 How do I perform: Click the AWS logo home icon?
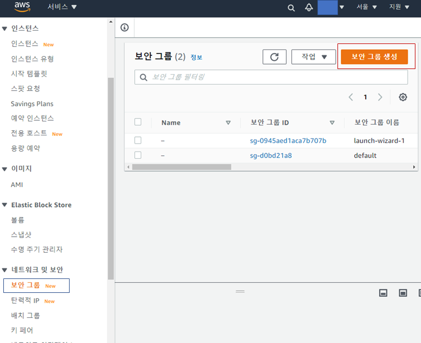coord(22,7)
